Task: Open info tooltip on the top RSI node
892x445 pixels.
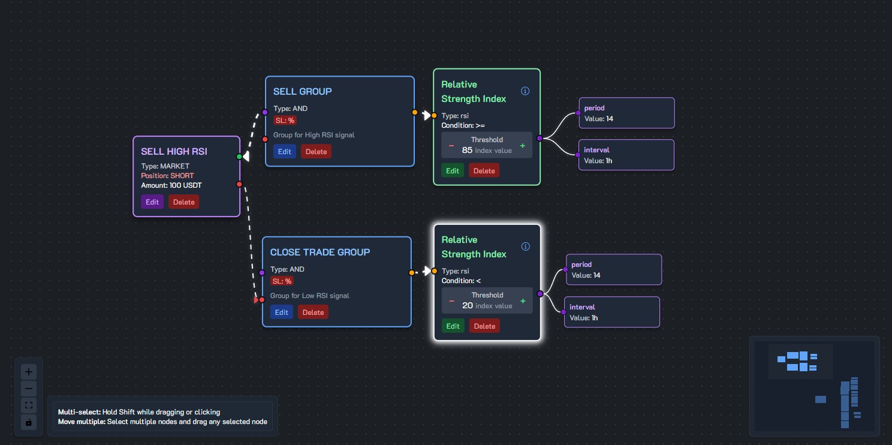Action: point(525,91)
